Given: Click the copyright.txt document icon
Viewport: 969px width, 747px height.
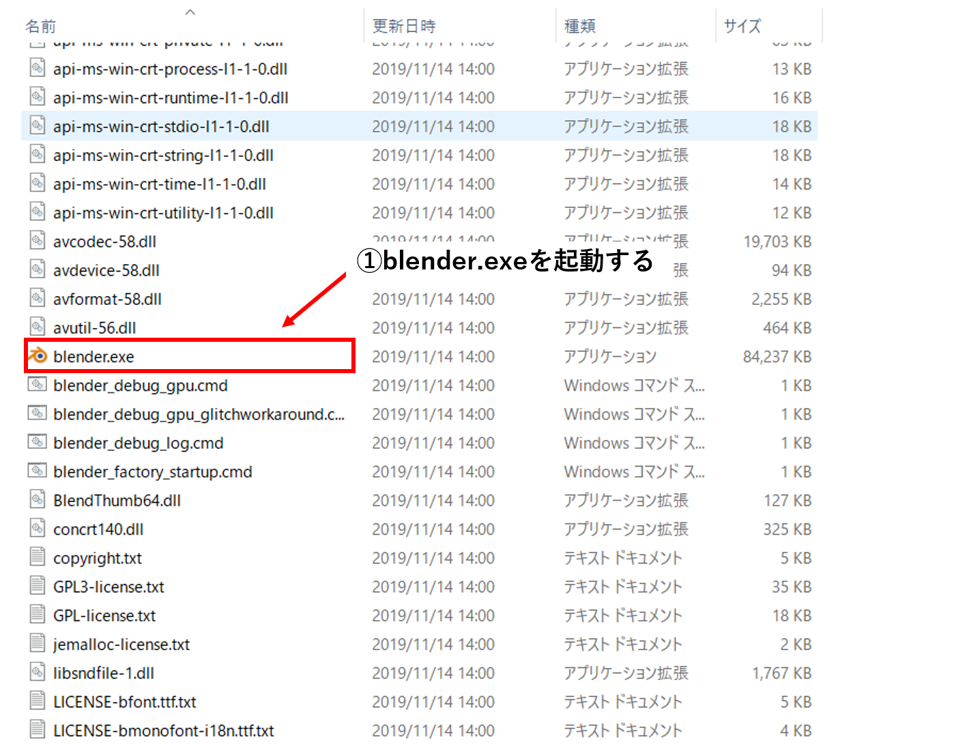Looking at the screenshot, I should [38, 557].
